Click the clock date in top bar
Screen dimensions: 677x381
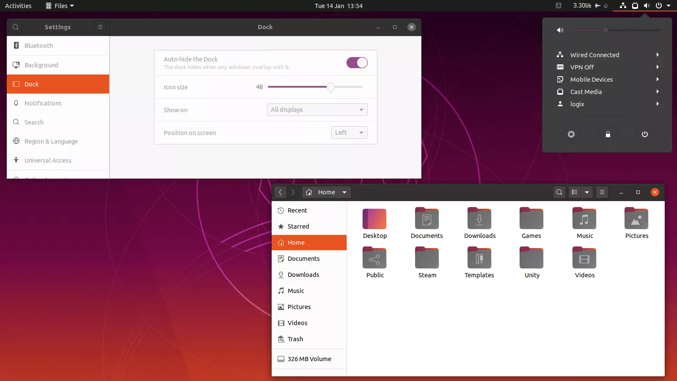[338, 6]
